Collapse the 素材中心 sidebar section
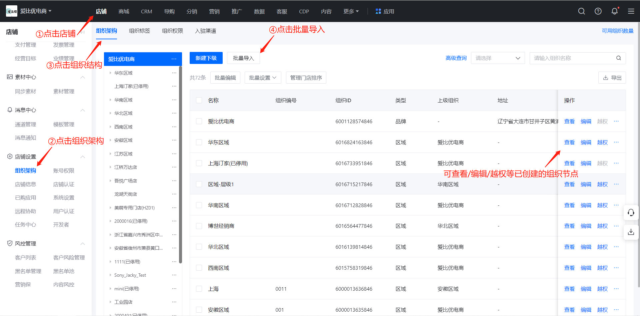 tap(83, 77)
